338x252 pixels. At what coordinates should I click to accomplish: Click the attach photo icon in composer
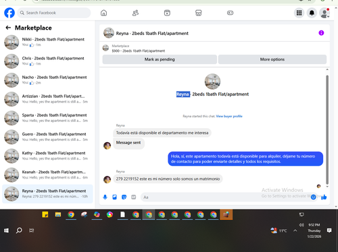(114, 197)
